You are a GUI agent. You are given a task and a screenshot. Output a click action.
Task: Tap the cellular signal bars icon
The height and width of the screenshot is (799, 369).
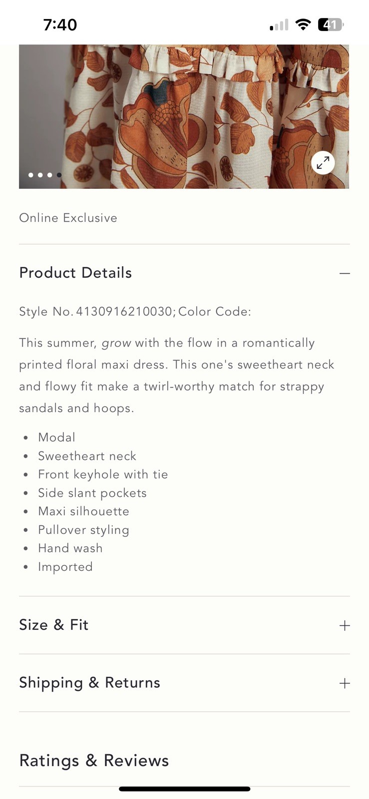[x=279, y=25]
